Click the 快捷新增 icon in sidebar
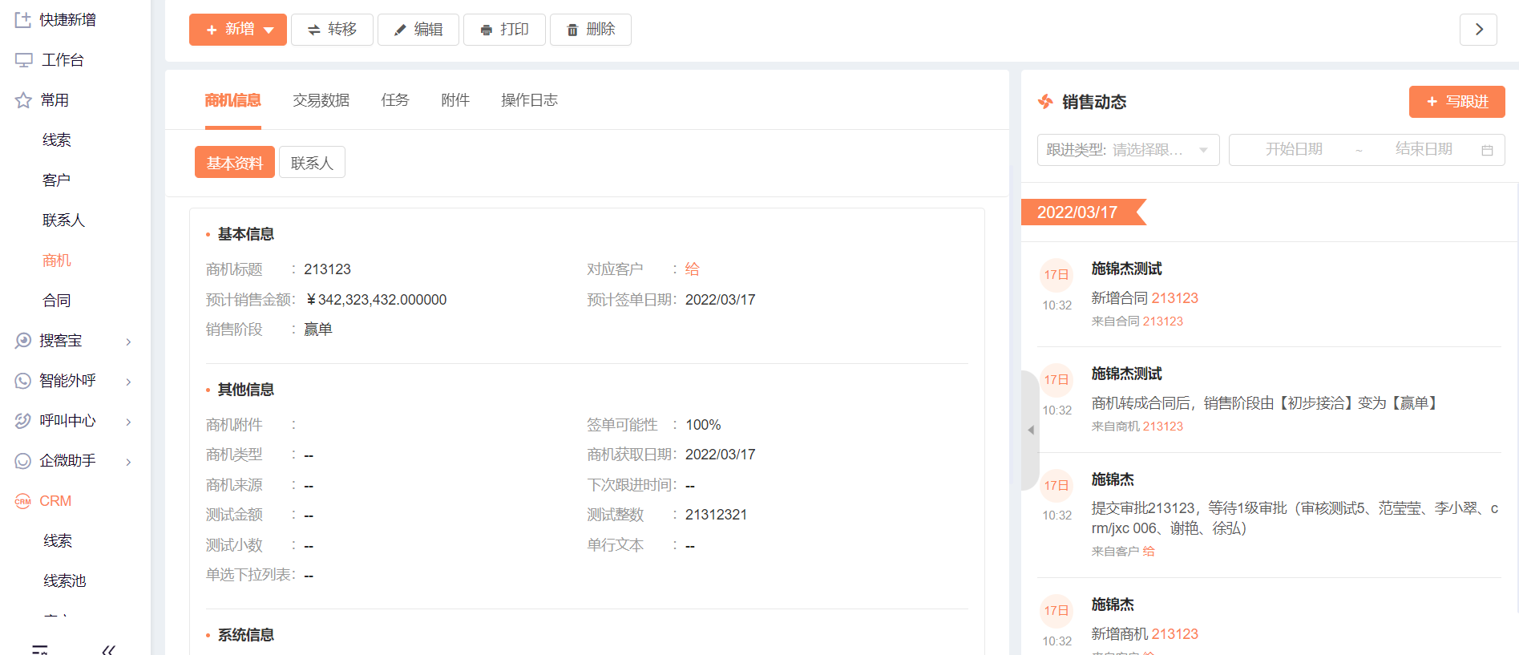The height and width of the screenshot is (655, 1519). (23, 20)
